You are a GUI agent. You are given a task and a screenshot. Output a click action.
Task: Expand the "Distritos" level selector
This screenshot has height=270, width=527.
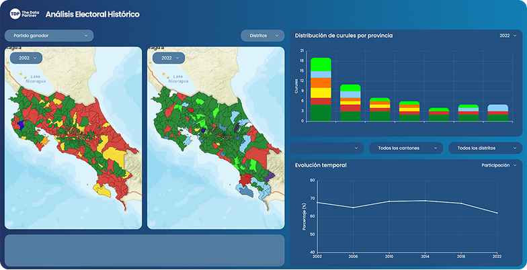[x=262, y=36]
